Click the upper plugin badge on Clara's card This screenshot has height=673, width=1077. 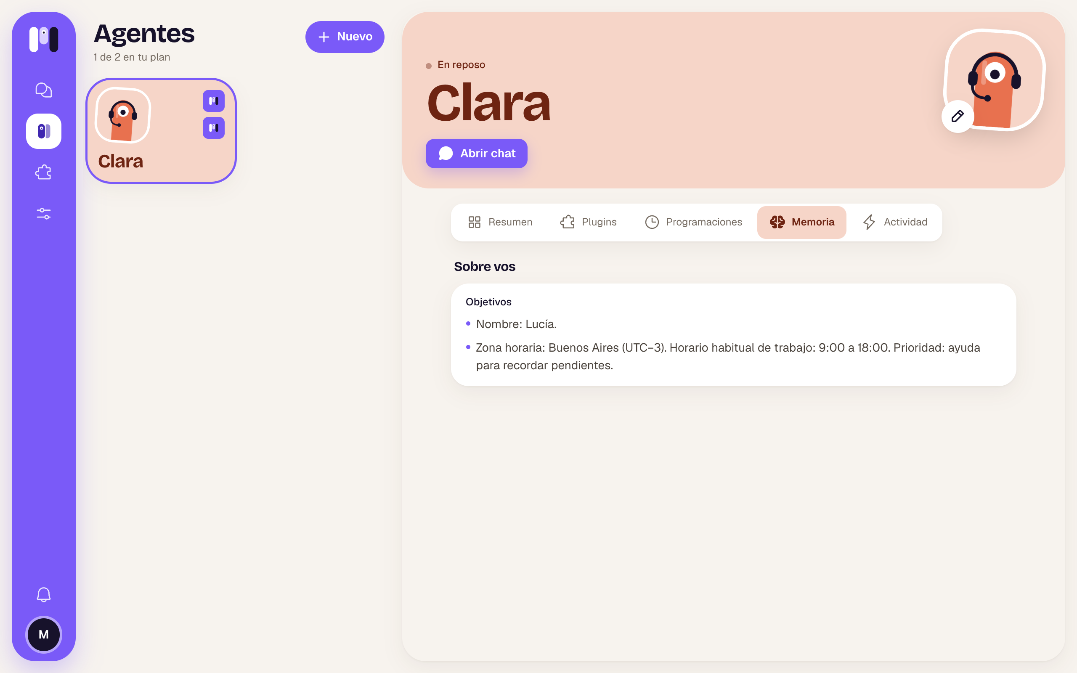tap(214, 101)
